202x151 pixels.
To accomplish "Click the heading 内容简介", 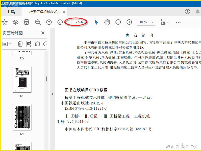I will [x=140, y=35].
